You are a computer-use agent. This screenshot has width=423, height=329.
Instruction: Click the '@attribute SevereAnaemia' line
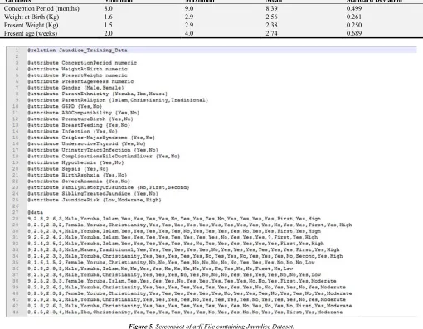tap(79, 181)
